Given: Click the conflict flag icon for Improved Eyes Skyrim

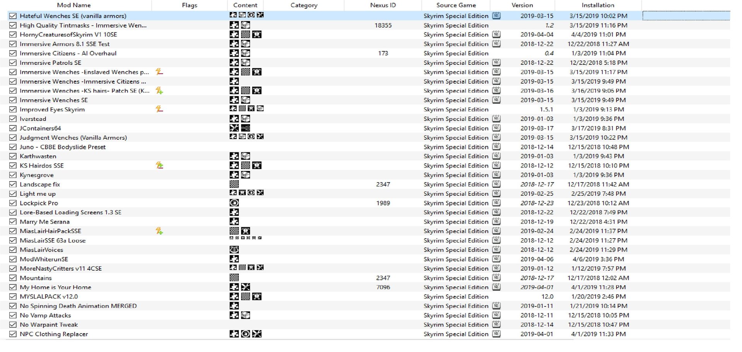Looking at the screenshot, I should (x=159, y=109).
